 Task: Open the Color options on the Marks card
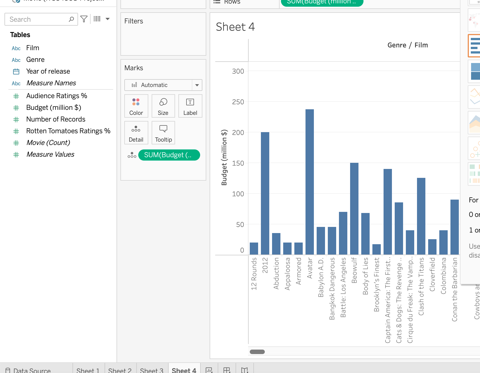tap(136, 106)
